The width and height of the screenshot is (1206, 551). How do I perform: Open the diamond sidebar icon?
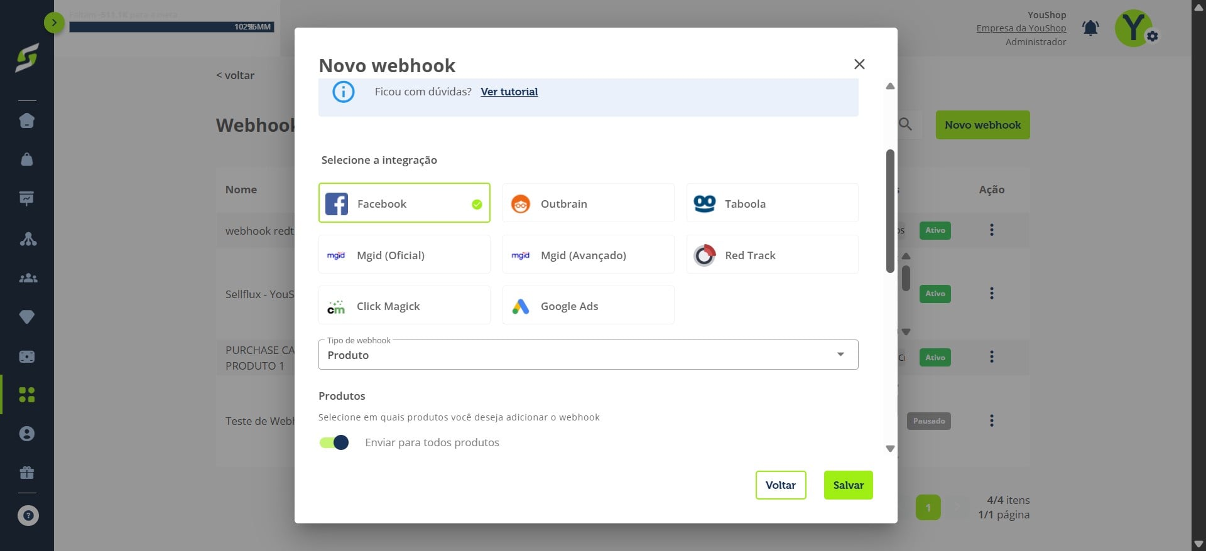click(x=27, y=317)
